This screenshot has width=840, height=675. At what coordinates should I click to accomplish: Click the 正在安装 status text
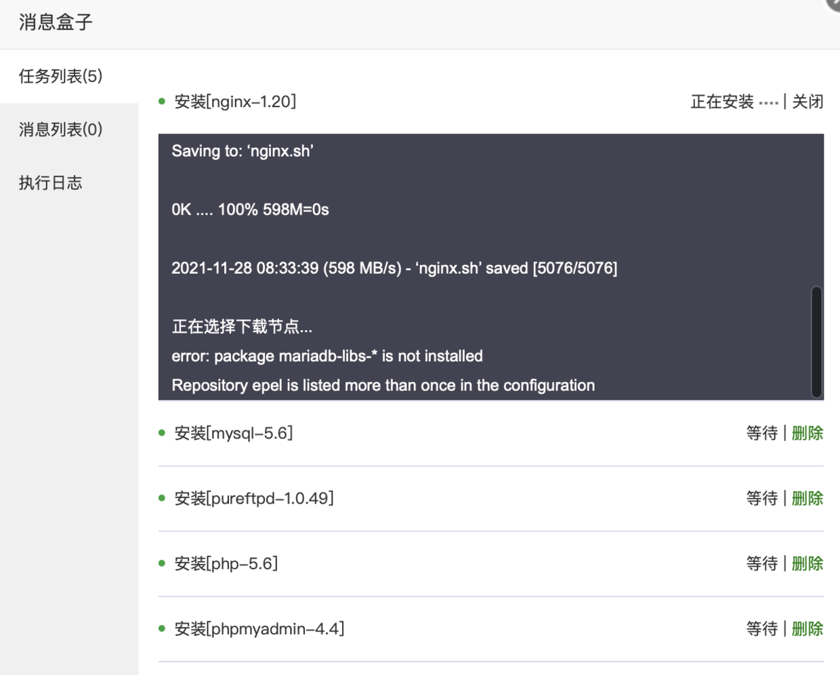(722, 102)
